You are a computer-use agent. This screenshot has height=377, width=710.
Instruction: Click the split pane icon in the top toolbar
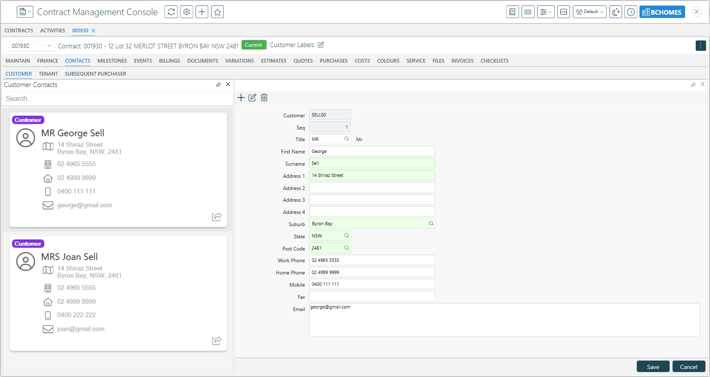[564, 12]
